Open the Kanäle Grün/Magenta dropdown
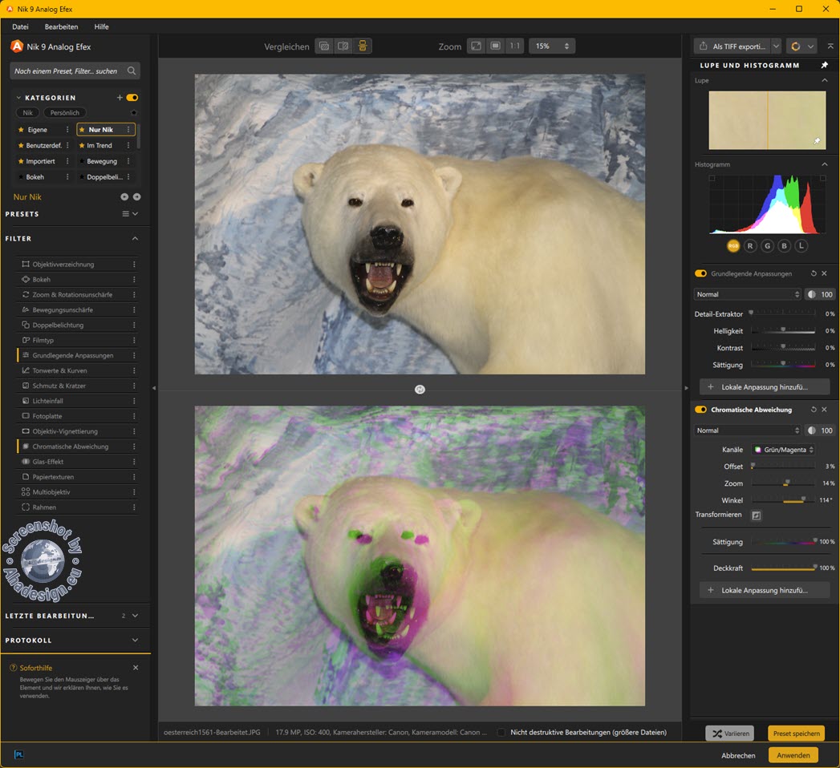Screen dimensions: 840x768 (783, 450)
